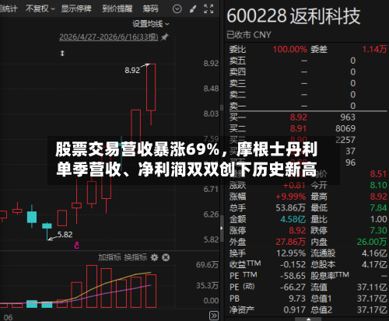Viewport: 389px width, 321px height.
Task: Open the 筹码 chip distribution view
Action: (150, 9)
